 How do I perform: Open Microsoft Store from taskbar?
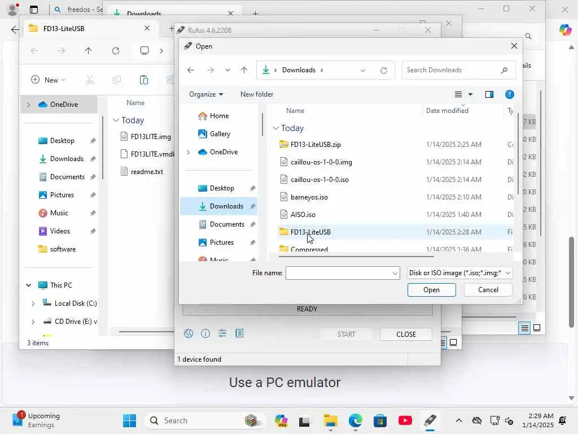coord(380,420)
